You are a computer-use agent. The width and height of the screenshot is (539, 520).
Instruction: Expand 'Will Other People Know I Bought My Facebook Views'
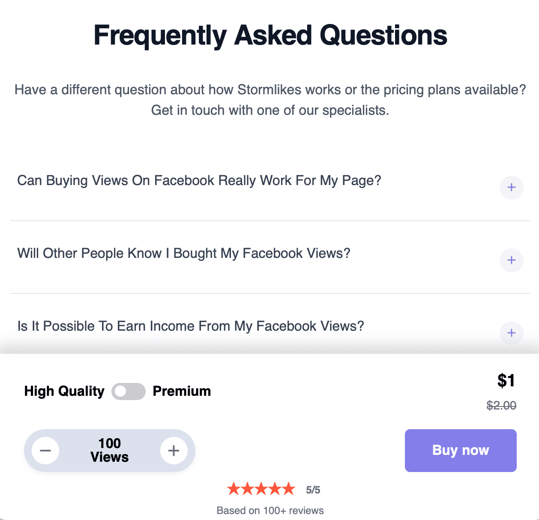click(x=183, y=253)
